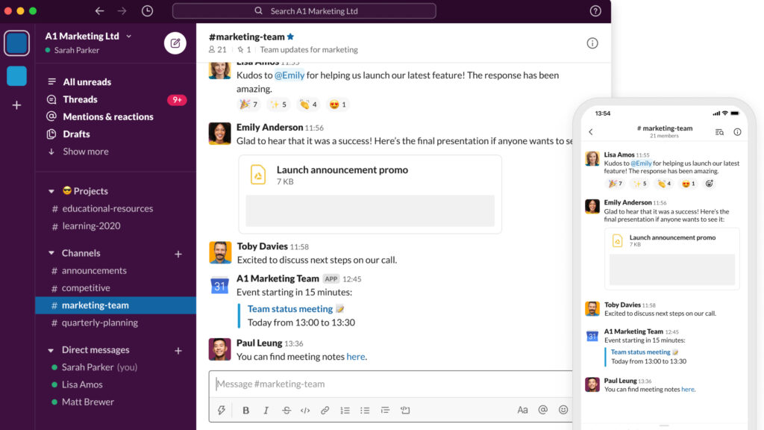Image resolution: width=764 pixels, height=430 pixels.
Task: Open the Team status meeting link
Action: (290, 309)
